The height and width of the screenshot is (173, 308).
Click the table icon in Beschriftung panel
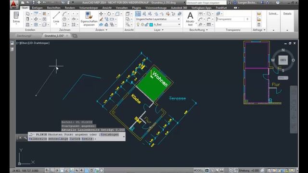point(208,25)
